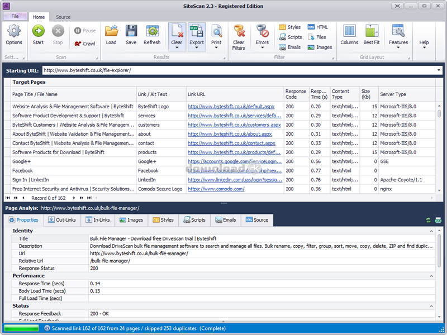Click the info icon in the status bar
The height and width of the screenshot is (335, 447).
coord(47,328)
